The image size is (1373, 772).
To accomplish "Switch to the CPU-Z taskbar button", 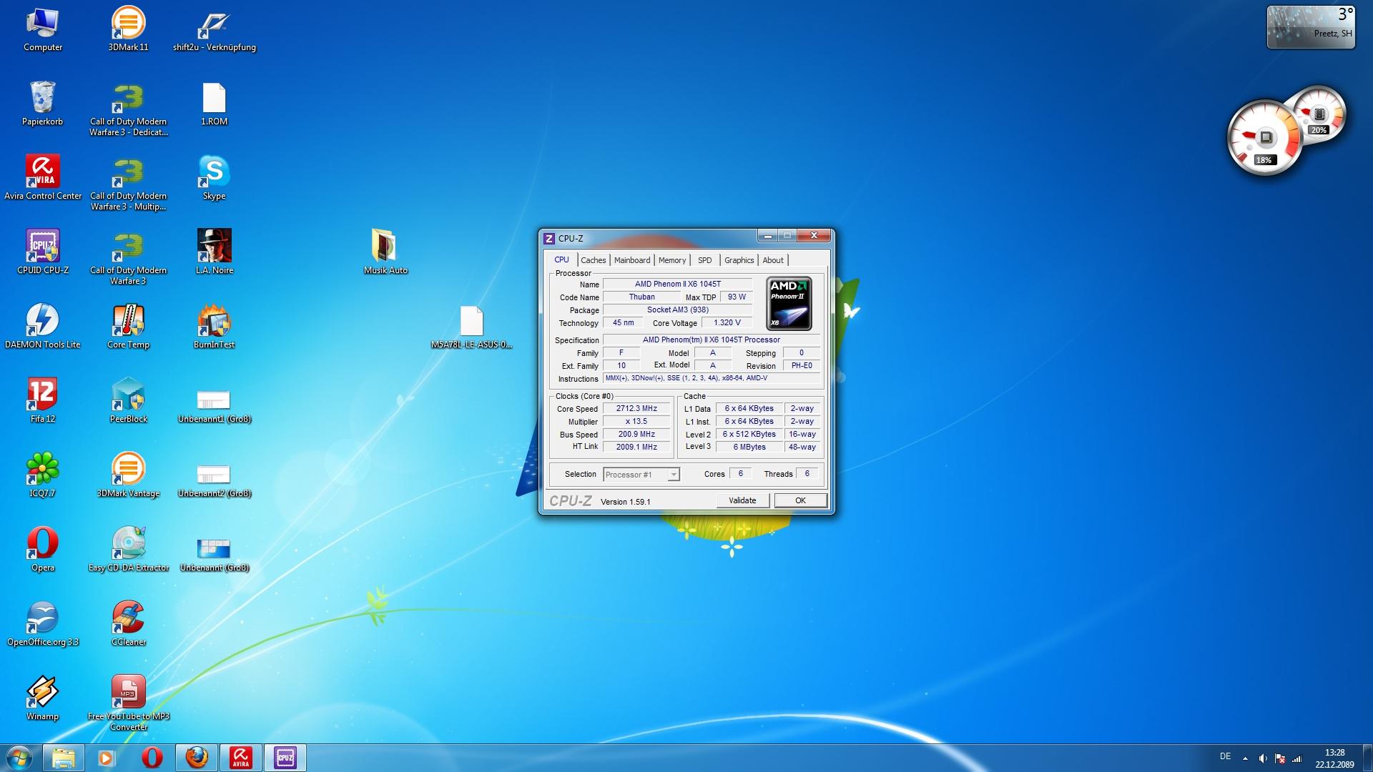I will click(x=285, y=758).
